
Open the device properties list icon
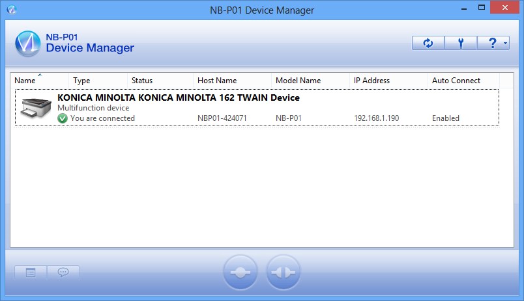tap(31, 272)
